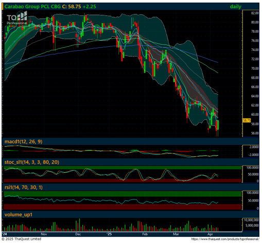Click the Feb date axis label
262x243 pixels.
click(145, 234)
